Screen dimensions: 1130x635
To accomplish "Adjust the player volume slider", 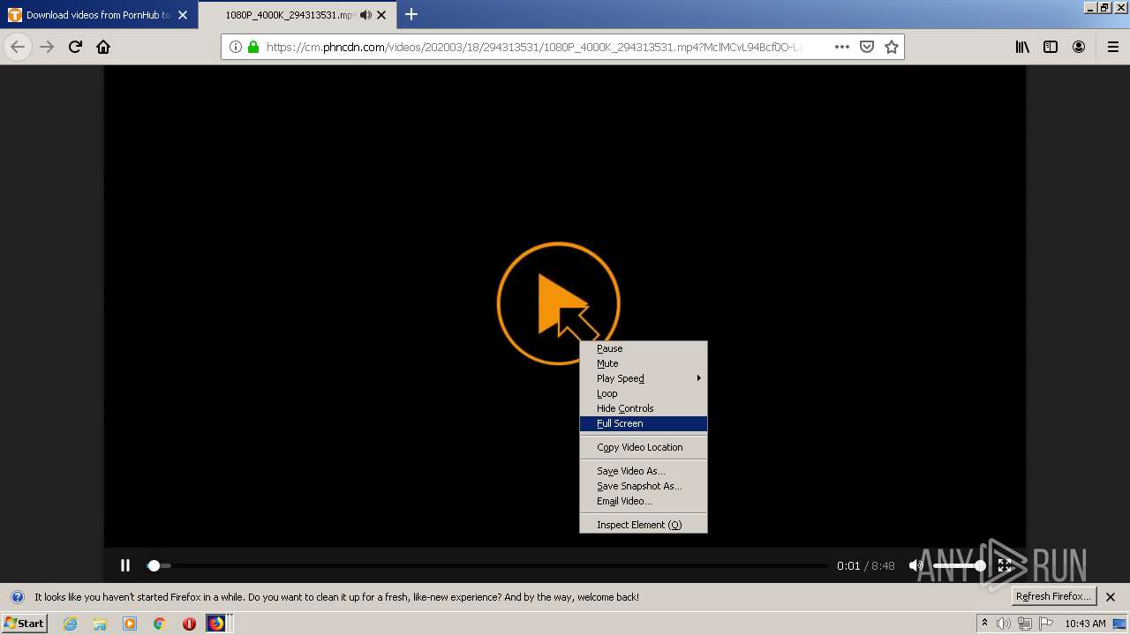I will point(960,565).
